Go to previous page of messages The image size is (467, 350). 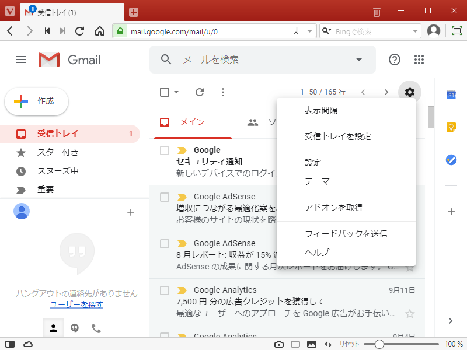[363, 92]
